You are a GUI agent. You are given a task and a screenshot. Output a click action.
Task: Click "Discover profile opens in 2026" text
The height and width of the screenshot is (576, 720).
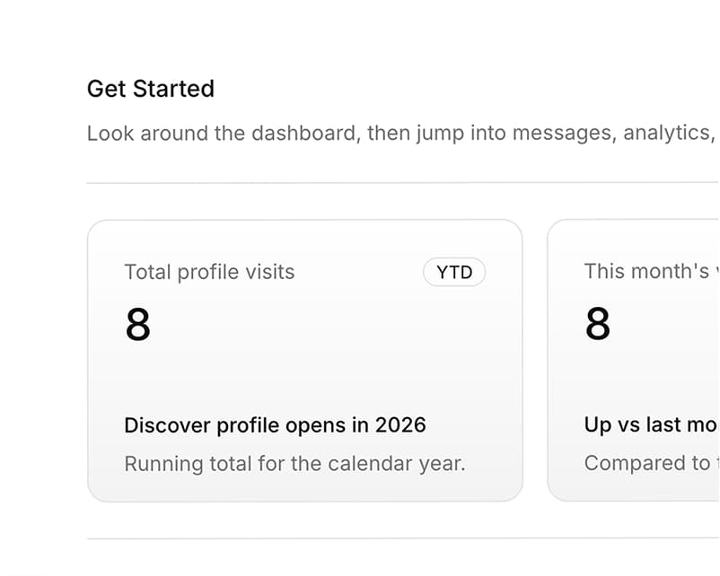click(x=275, y=424)
